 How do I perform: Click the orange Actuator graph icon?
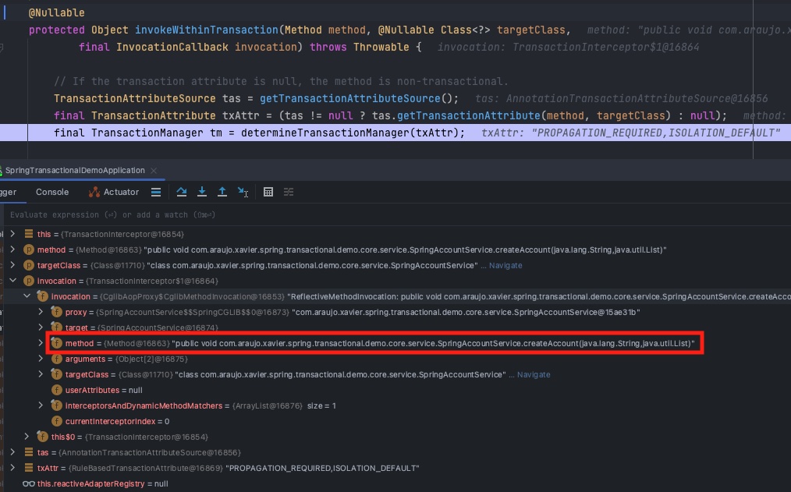94,192
